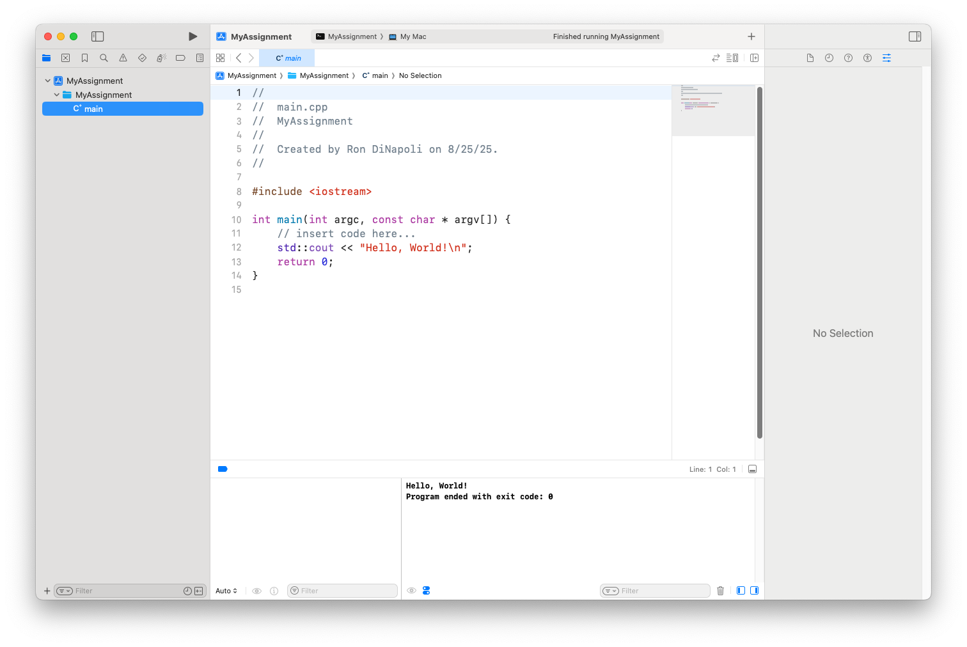Collapse the MyAssignment folder group
Viewport: 967px width, 647px height.
tap(56, 95)
